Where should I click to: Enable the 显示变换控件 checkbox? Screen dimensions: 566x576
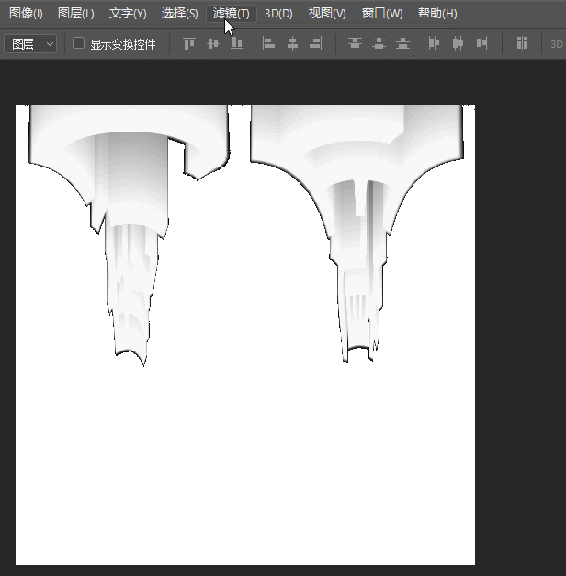pyautogui.click(x=78, y=43)
